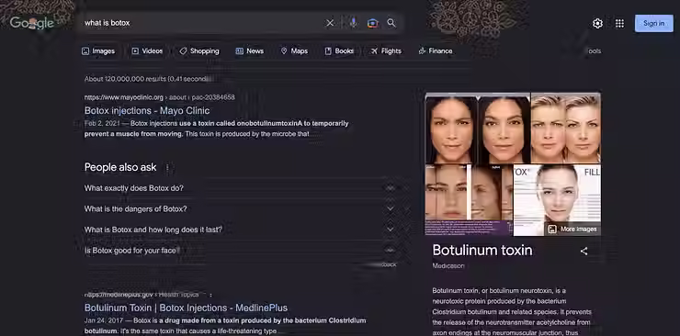Screen dimensions: 680x336
Task: Click the medlineplus.gov URL breadcrumb
Action: pos(142,295)
